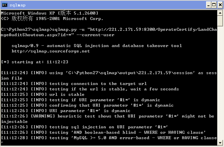Click the sqlmap title bar text

click(18, 5)
